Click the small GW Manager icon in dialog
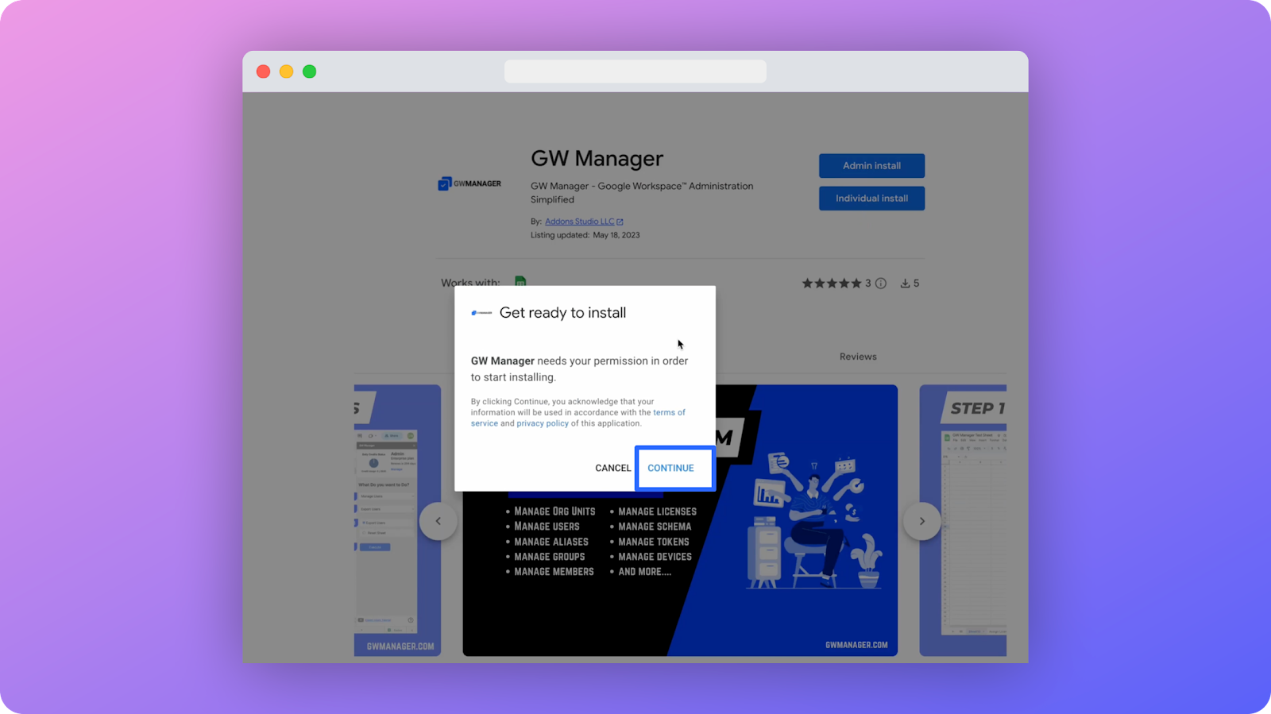The image size is (1271, 714). coord(481,313)
